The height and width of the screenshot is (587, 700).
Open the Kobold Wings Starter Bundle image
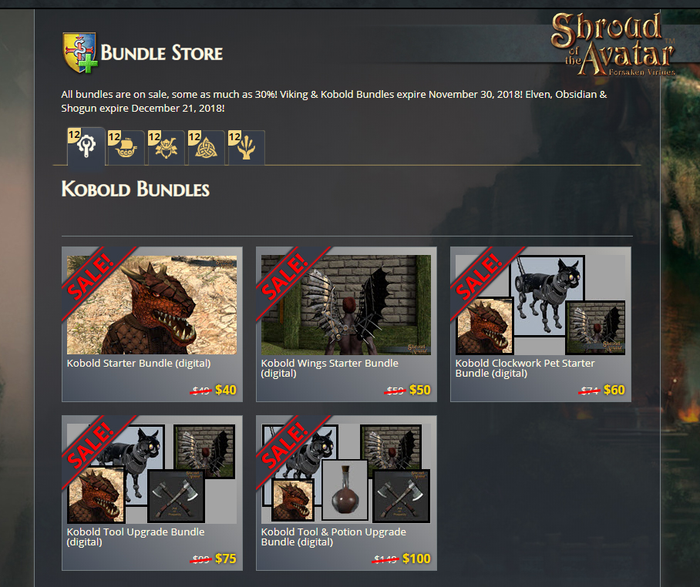point(346,304)
